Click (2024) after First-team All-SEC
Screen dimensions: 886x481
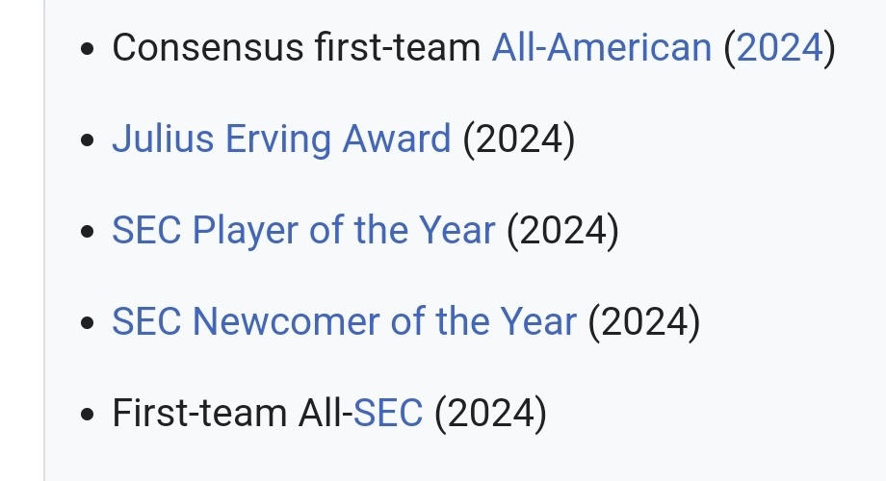pyautogui.click(x=490, y=413)
